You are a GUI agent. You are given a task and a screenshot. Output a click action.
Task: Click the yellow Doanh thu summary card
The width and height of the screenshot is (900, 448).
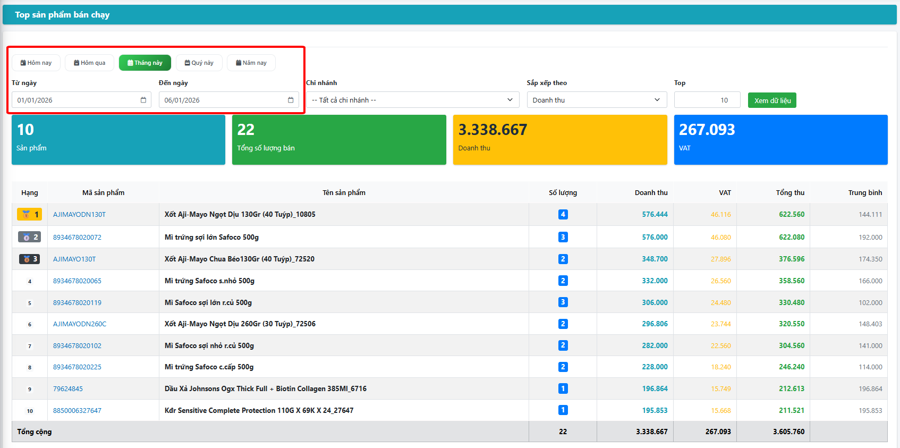click(x=559, y=140)
